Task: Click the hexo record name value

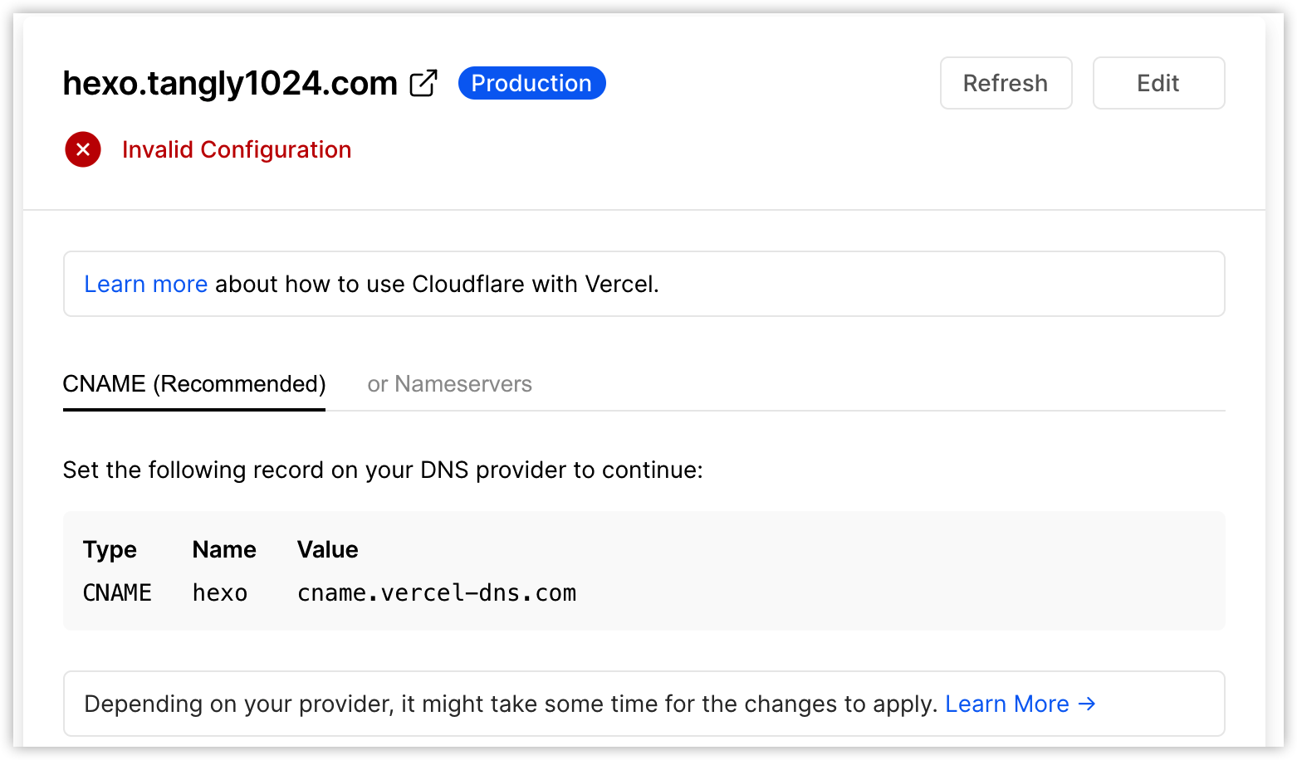Action: [x=220, y=592]
